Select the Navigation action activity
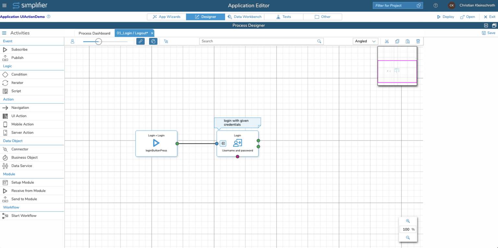The height and width of the screenshot is (248, 498). 32,108
